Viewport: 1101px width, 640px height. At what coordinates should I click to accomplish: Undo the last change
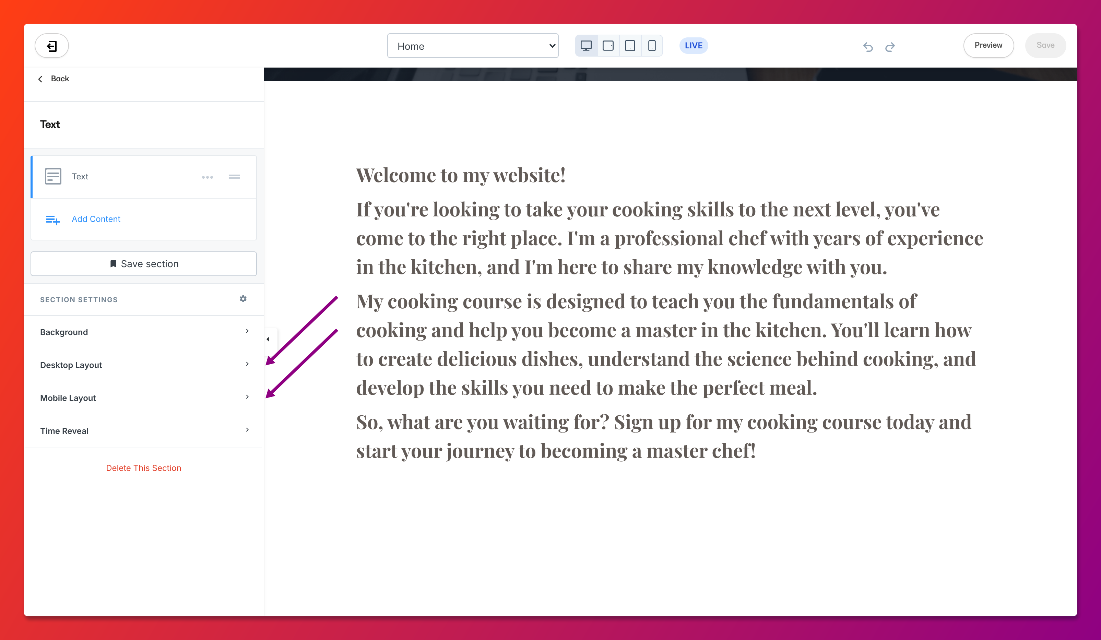[868, 47]
